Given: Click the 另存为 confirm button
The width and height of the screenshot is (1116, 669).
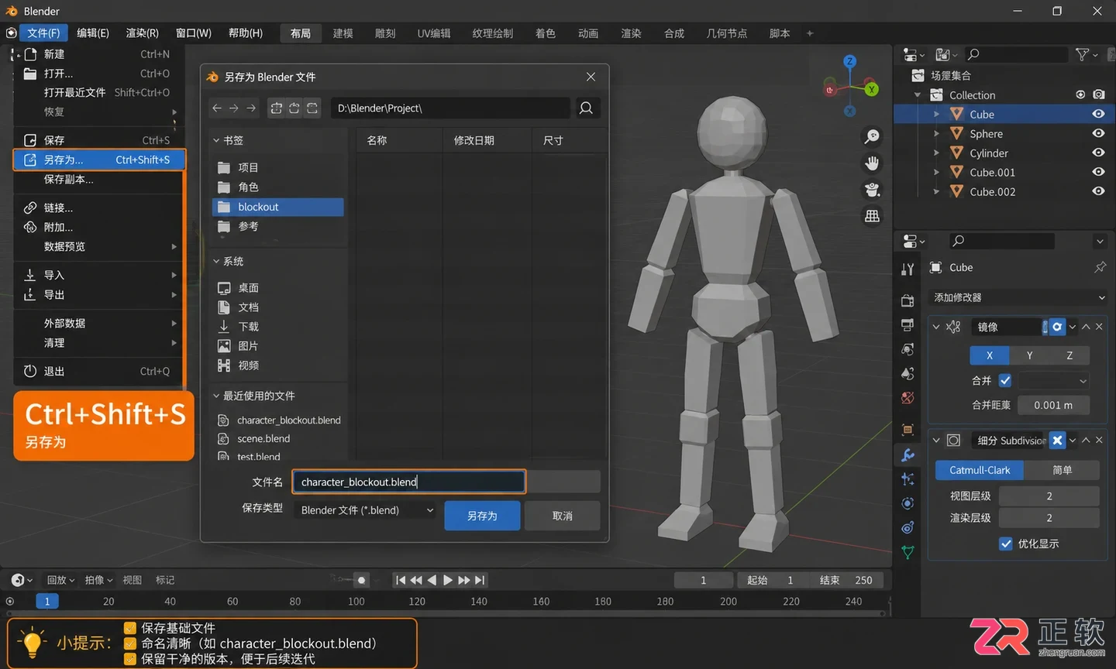Looking at the screenshot, I should tap(482, 516).
